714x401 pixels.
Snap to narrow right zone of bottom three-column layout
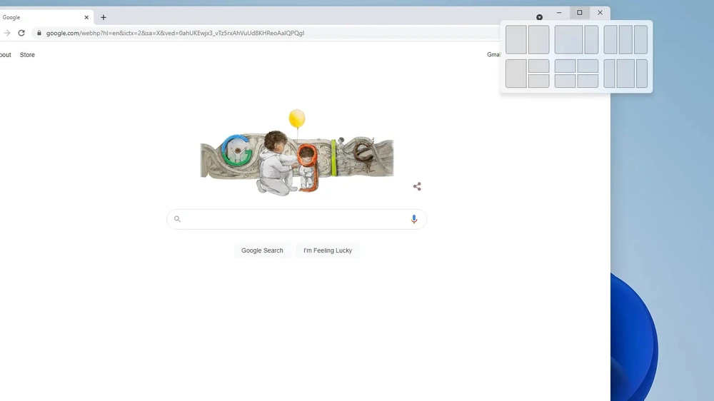click(x=642, y=73)
